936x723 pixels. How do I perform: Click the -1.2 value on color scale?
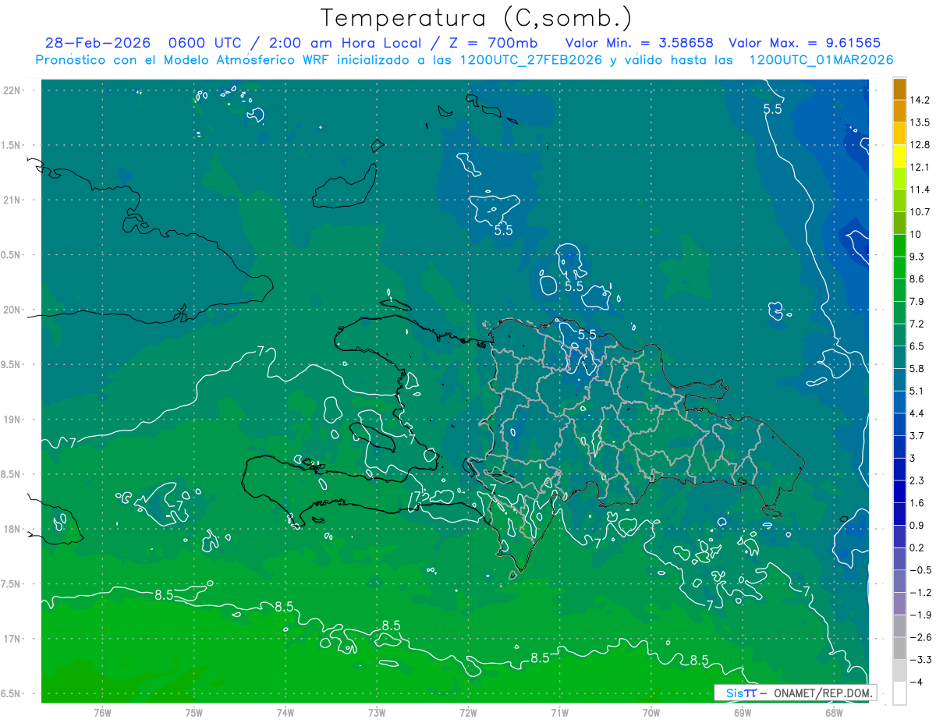coord(920,593)
